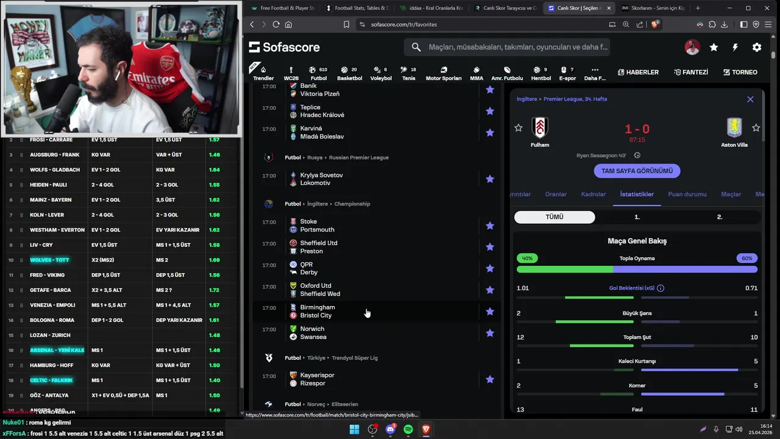Select the Futbol sport category
Image resolution: width=780 pixels, height=439 pixels.
tap(318, 73)
